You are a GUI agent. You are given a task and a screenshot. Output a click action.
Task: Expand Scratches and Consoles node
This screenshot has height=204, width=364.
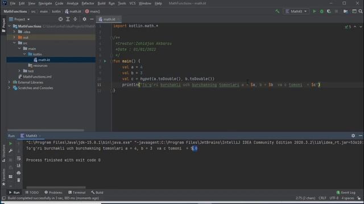9,88
